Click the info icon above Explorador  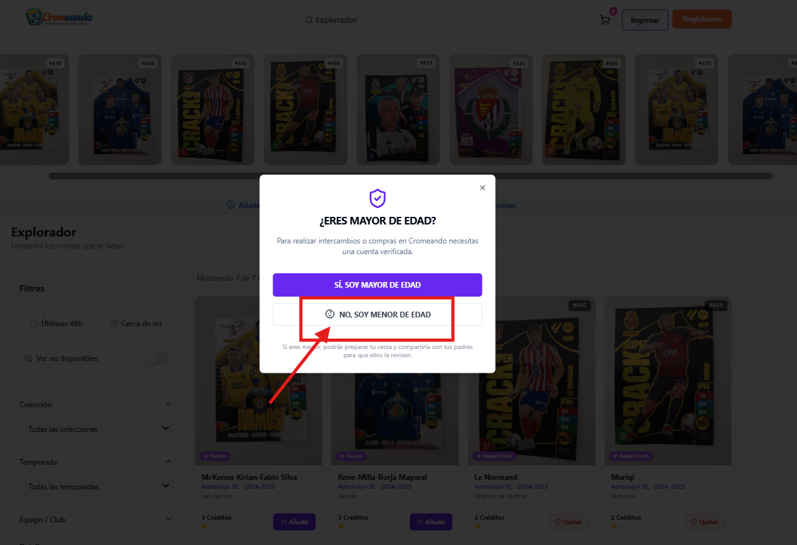pyautogui.click(x=230, y=205)
